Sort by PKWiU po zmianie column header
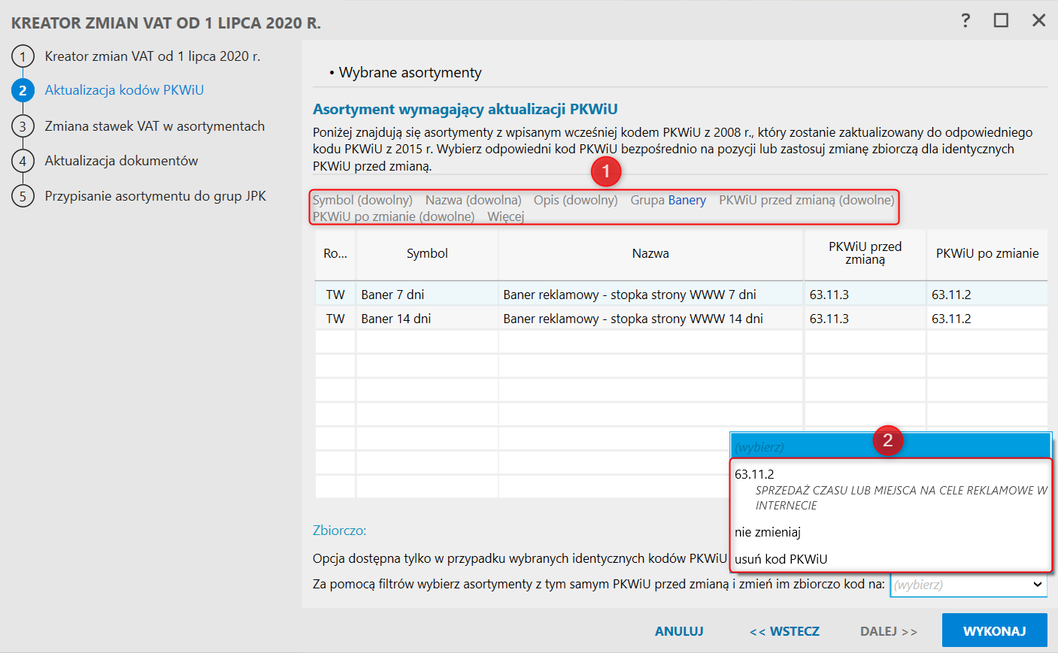 [x=987, y=254]
